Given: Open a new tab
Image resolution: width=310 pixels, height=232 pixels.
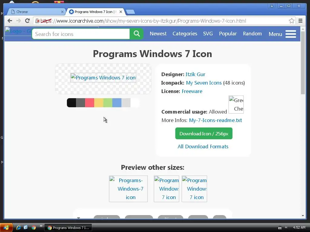Looking at the screenshot, I should click(x=130, y=12).
